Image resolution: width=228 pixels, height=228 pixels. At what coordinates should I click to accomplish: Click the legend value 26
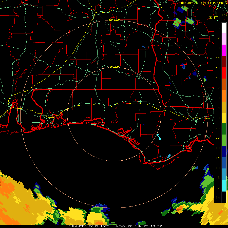coord(218,128)
